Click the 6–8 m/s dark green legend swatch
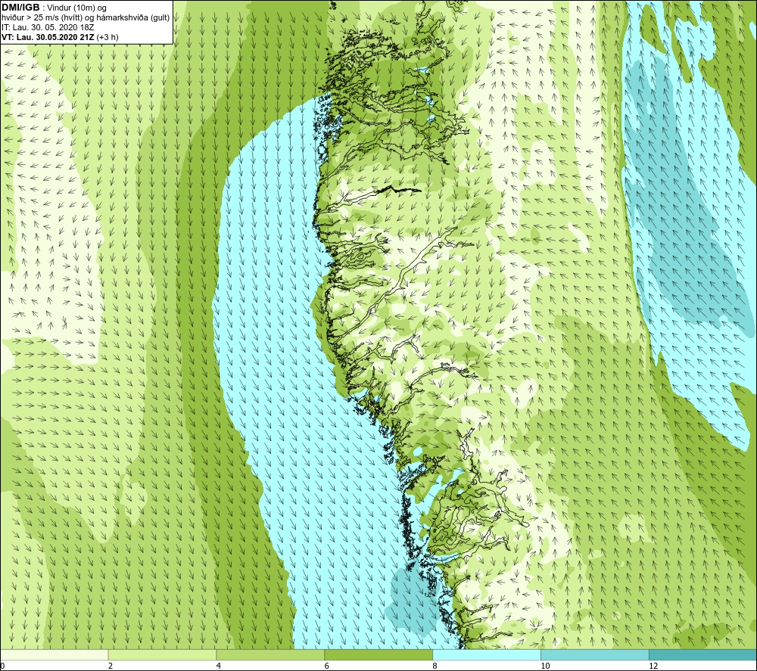 pyautogui.click(x=378, y=655)
